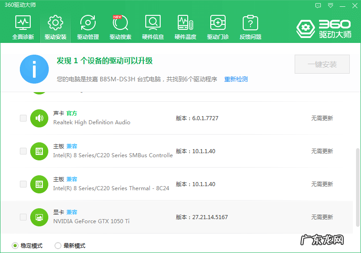Click the 官方 tag on sound card
This screenshot has height=253, width=361.
tap(72, 113)
